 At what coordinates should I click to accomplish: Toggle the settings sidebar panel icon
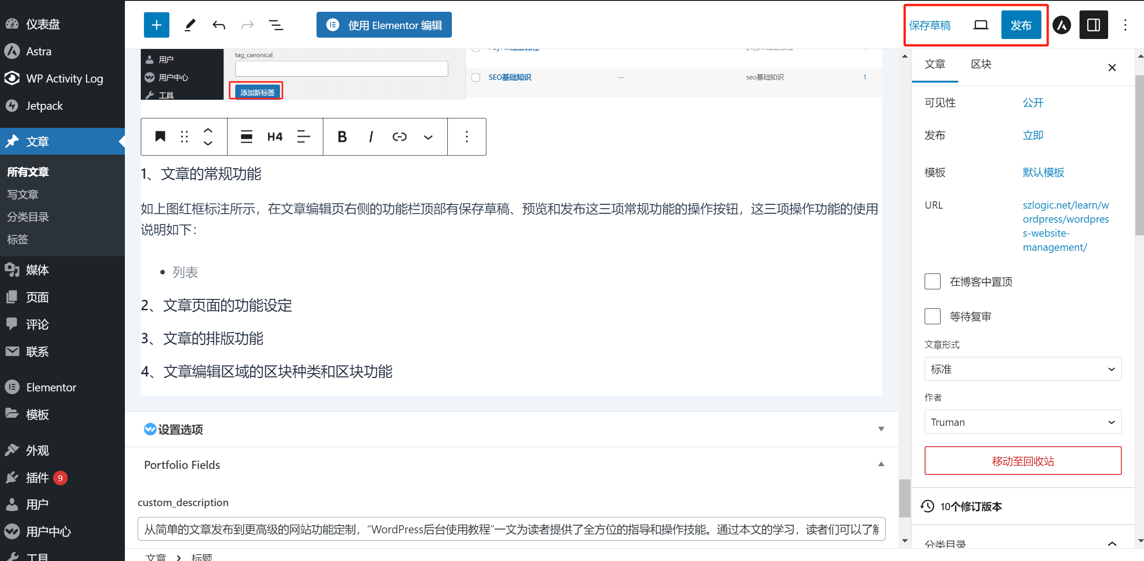point(1094,25)
